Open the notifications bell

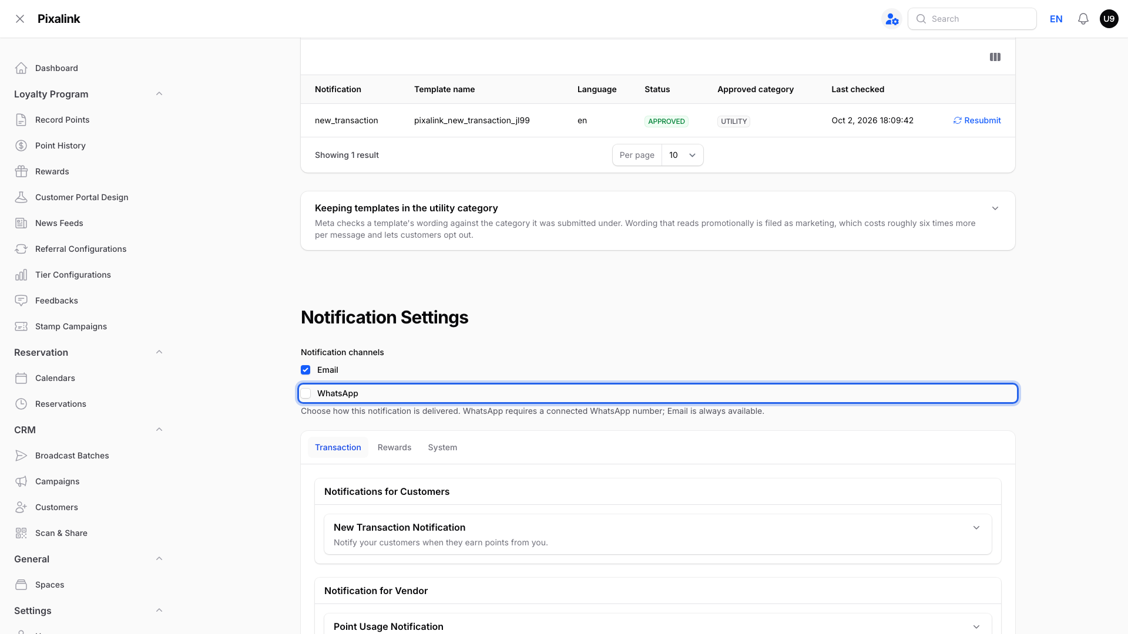point(1083,19)
